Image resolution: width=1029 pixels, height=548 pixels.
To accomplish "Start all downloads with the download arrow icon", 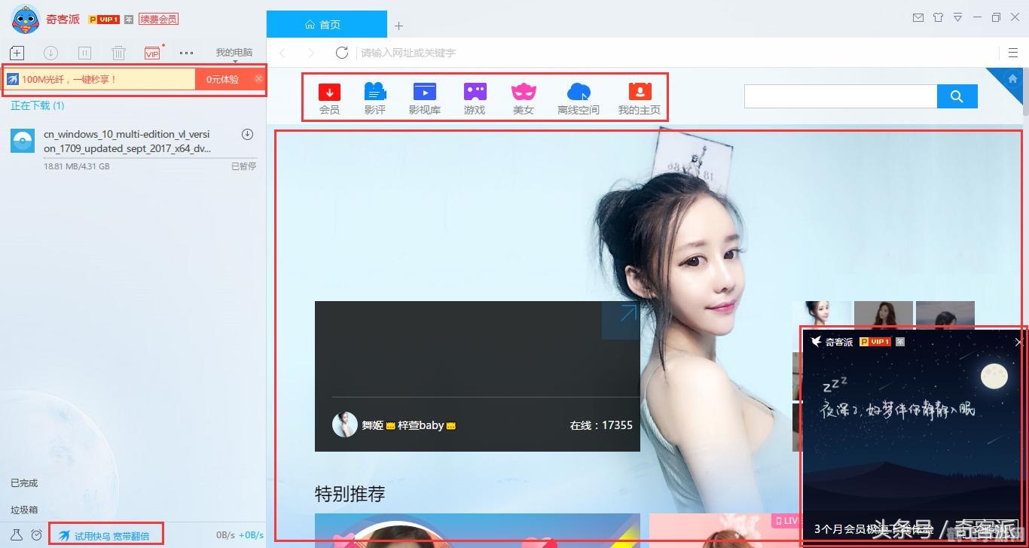I will pos(50,53).
